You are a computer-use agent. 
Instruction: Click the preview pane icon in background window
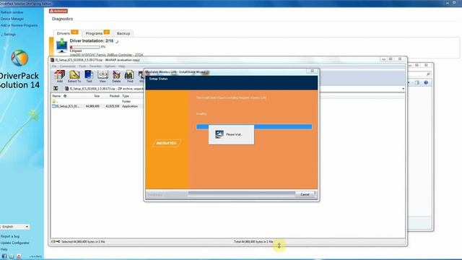point(417,83)
